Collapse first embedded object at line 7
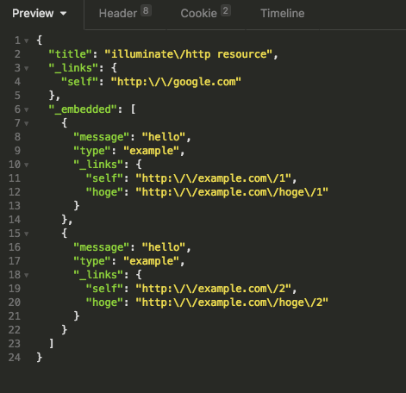This screenshot has width=406, height=393. coord(27,123)
